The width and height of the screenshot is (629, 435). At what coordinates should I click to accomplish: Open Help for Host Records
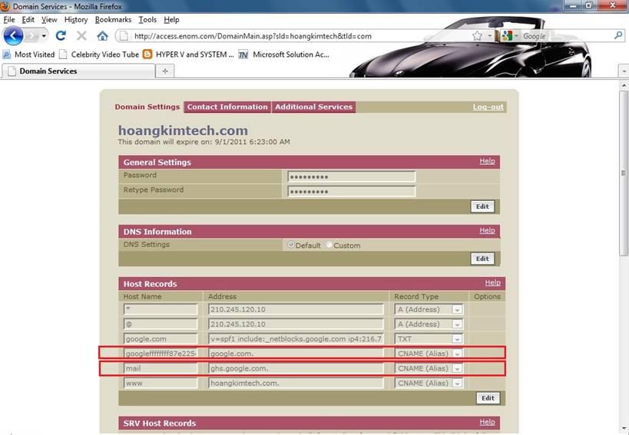tap(492, 282)
